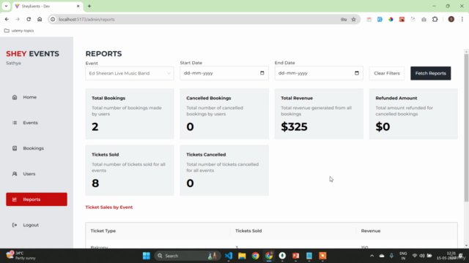
Task: Select the SheyEvents - Dev tab
Action: [x=47, y=7]
